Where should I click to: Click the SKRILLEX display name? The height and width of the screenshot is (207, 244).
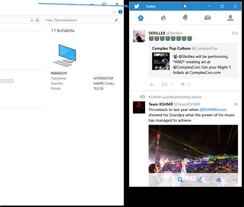click(157, 33)
